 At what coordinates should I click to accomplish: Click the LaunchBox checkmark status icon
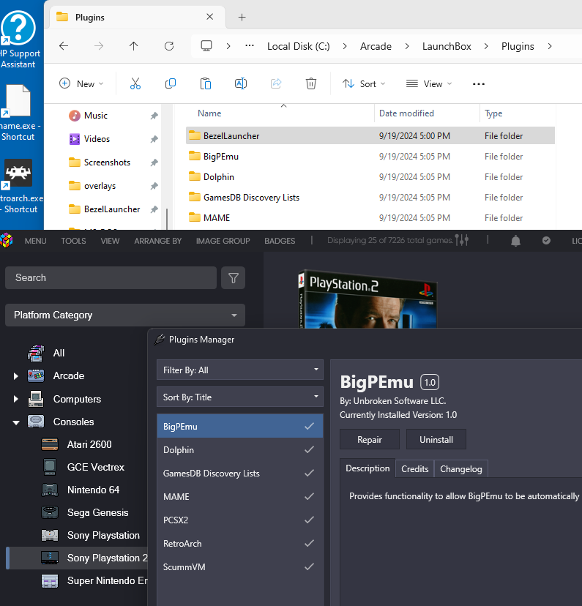click(546, 240)
